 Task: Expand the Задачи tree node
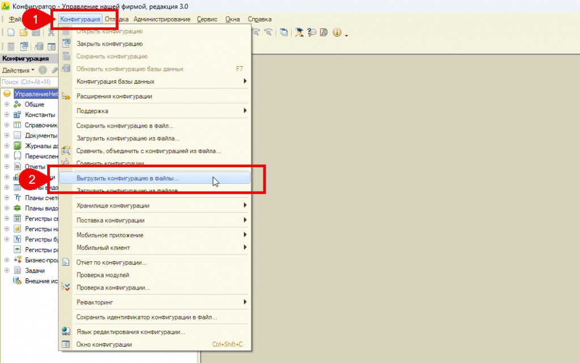[x=7, y=270]
